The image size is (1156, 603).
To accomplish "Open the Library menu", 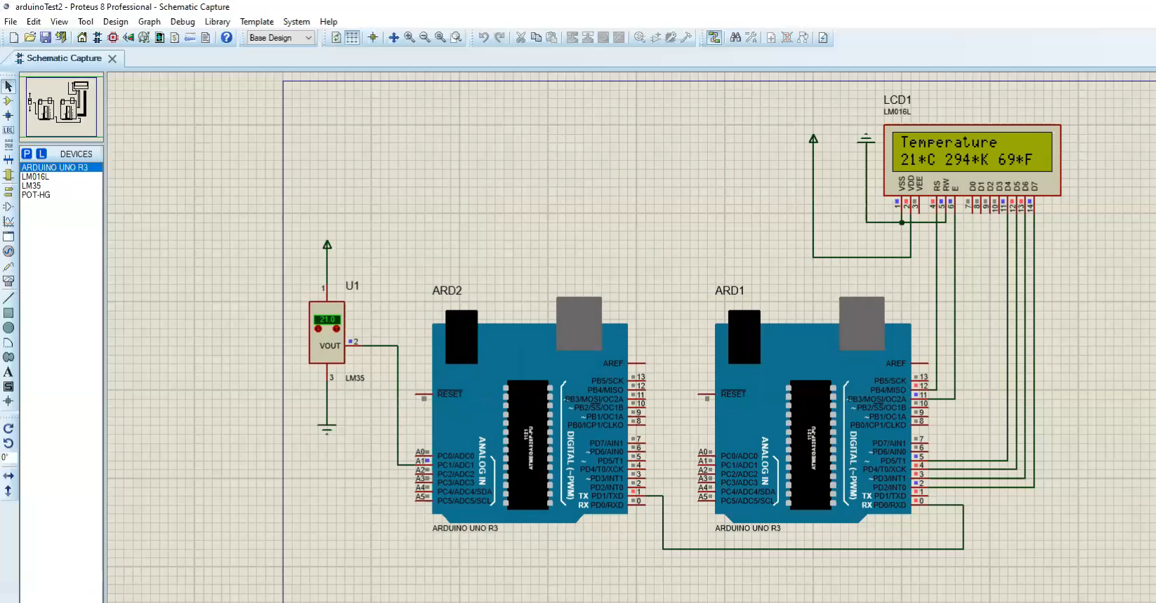I will (x=217, y=22).
